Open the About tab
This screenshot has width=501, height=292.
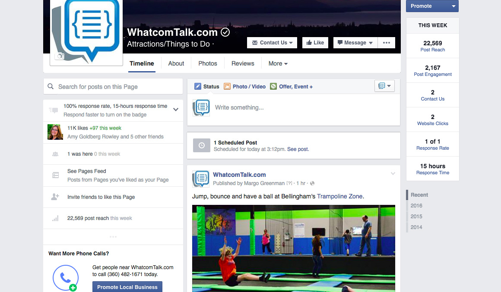coord(176,63)
